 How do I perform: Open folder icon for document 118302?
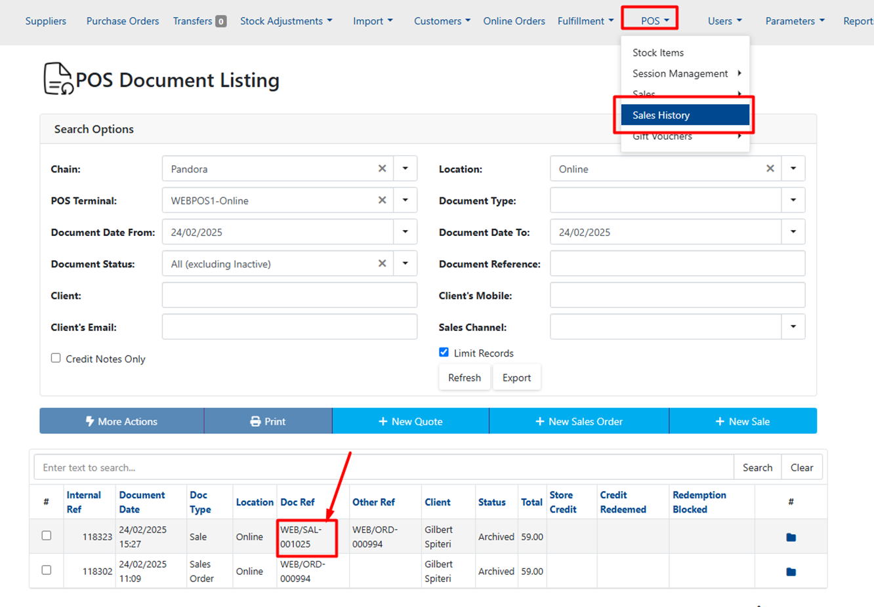(x=791, y=572)
